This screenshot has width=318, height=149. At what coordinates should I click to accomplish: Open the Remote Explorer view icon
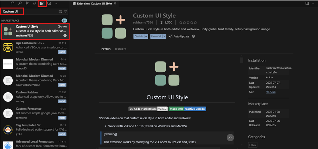click(49, 3)
